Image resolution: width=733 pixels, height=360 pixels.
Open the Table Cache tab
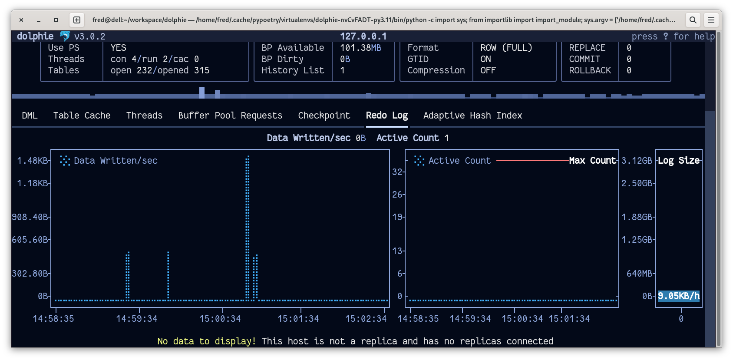(x=82, y=116)
